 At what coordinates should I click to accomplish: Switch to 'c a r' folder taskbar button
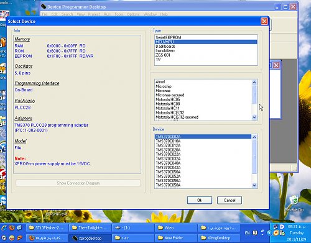132,238
